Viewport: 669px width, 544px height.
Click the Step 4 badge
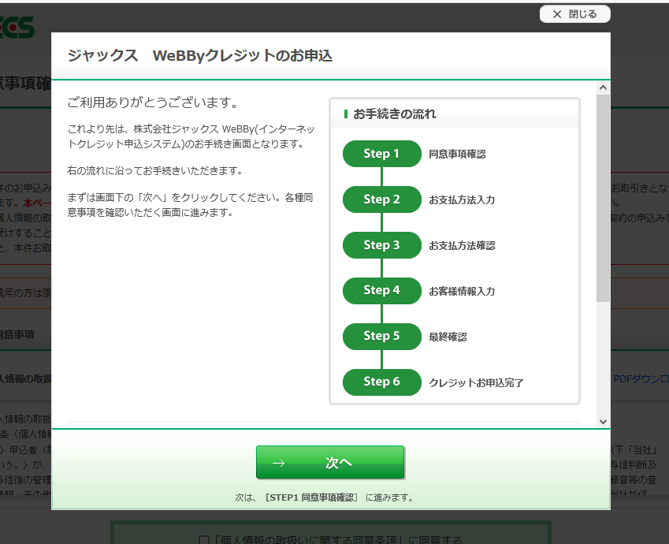pyautogui.click(x=381, y=290)
